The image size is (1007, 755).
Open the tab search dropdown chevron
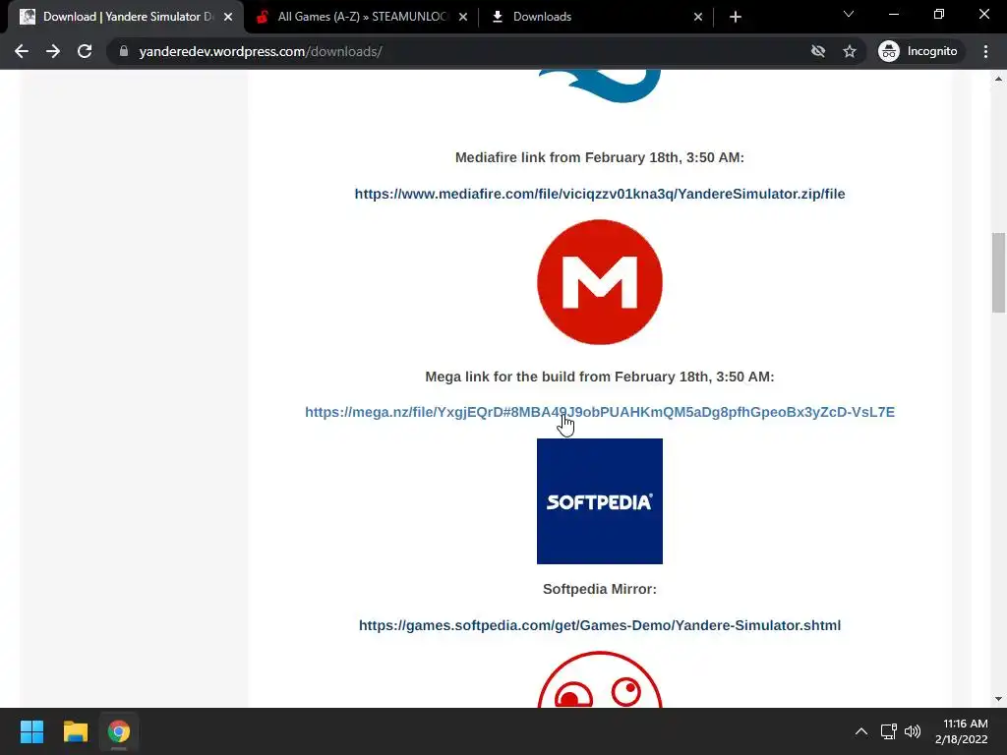click(x=849, y=14)
